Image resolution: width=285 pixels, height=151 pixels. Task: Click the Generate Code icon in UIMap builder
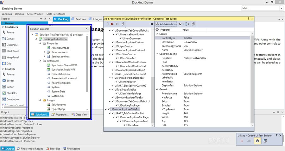265,141
